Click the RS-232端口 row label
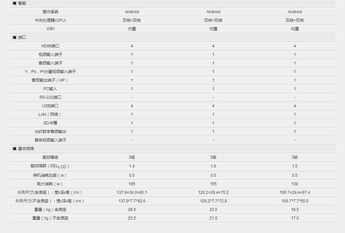This screenshot has height=233, width=345. tap(50, 97)
